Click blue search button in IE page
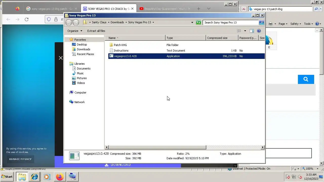 coord(306,79)
